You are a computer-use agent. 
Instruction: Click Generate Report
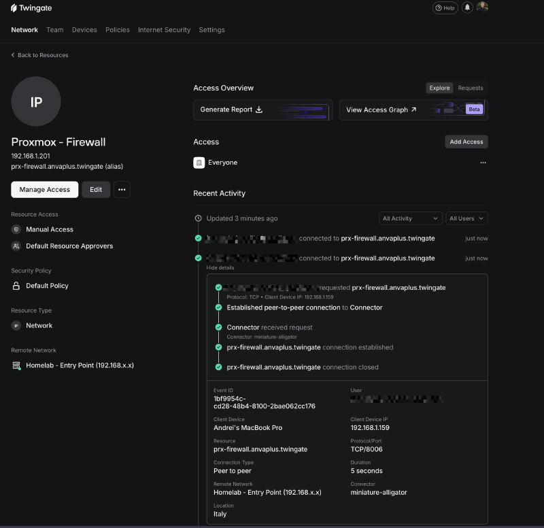(x=262, y=110)
